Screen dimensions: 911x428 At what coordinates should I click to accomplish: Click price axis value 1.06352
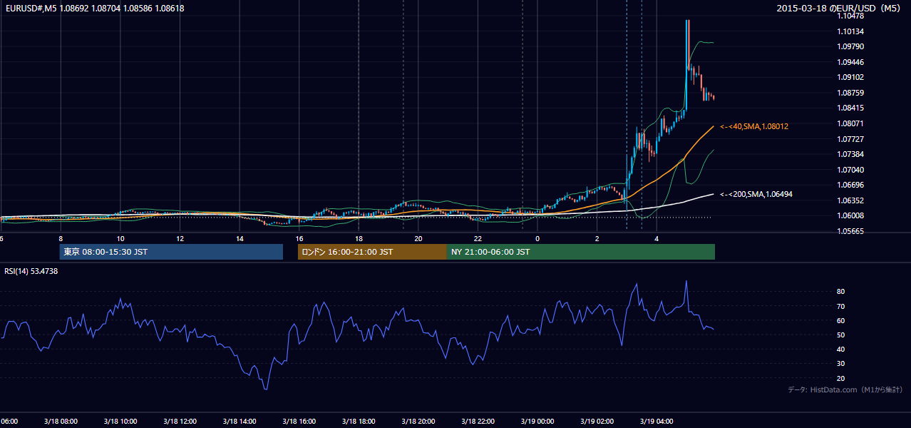851,200
